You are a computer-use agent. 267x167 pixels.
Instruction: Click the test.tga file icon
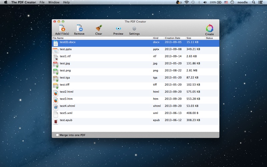(x=55, y=79)
